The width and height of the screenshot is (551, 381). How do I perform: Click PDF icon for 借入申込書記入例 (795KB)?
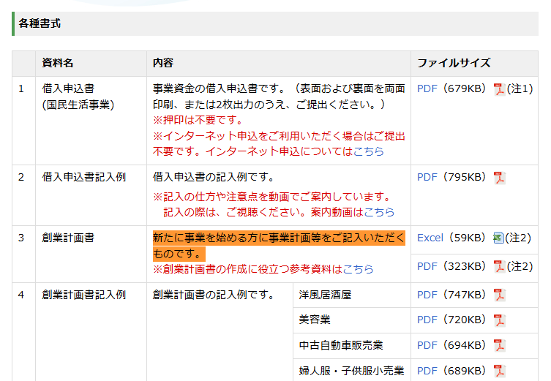[499, 178]
